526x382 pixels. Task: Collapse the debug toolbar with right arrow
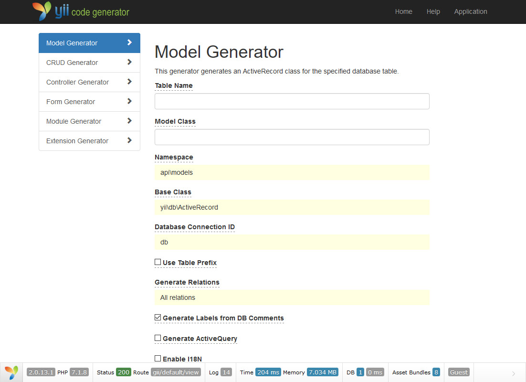pyautogui.click(x=513, y=373)
